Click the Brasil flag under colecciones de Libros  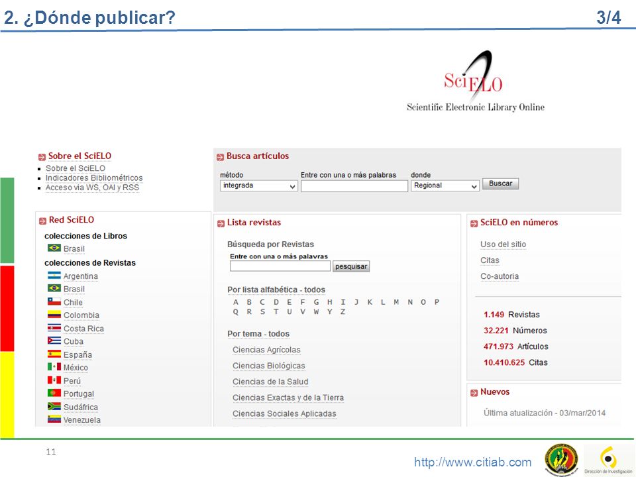coord(54,248)
